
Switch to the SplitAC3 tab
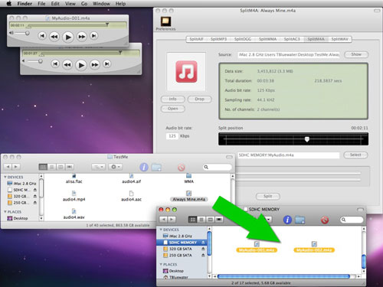pos(292,39)
